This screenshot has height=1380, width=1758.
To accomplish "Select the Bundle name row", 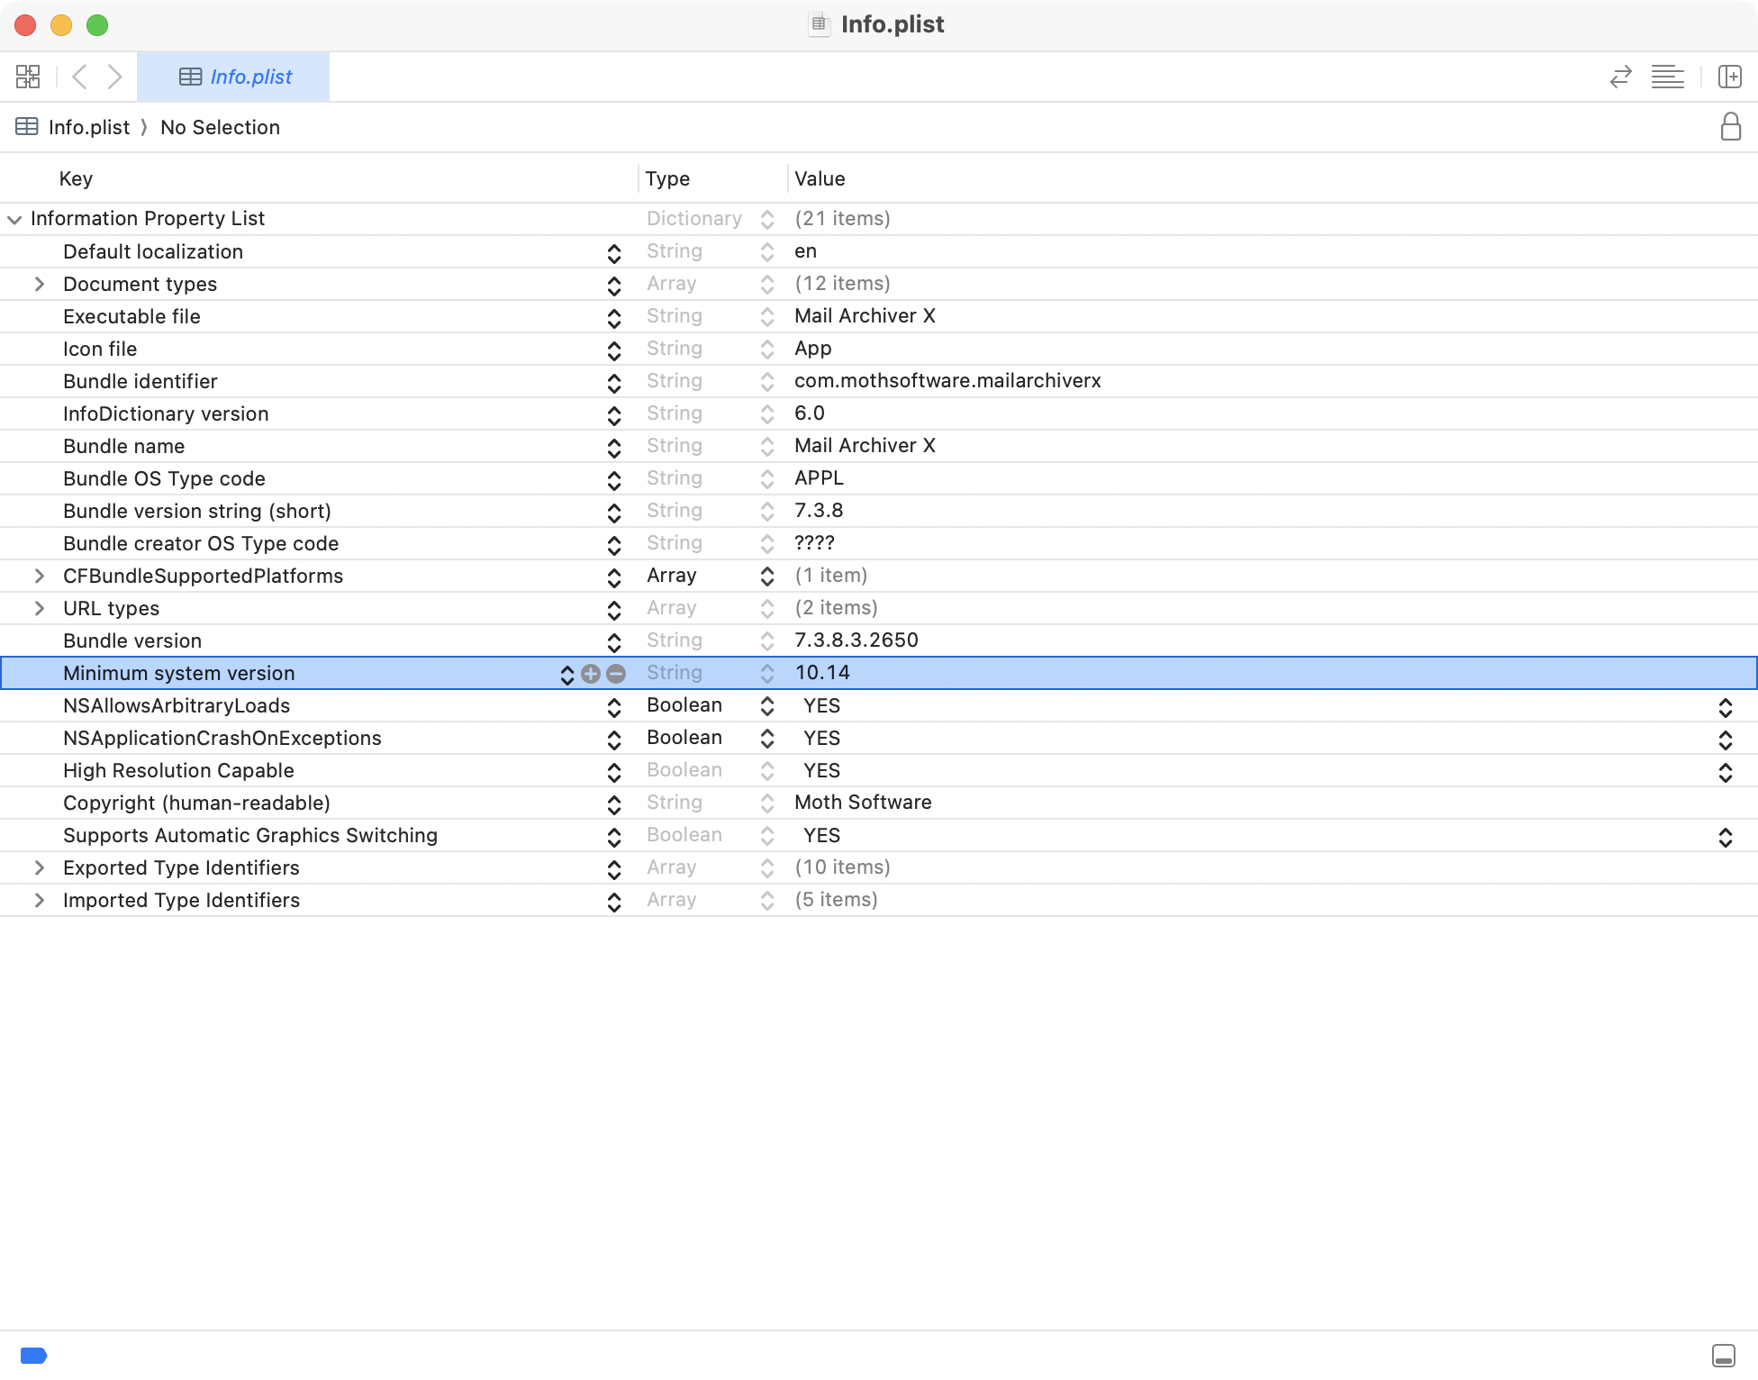I will [879, 446].
